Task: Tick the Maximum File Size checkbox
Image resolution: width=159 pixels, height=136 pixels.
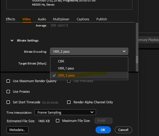Action: pos(58,121)
